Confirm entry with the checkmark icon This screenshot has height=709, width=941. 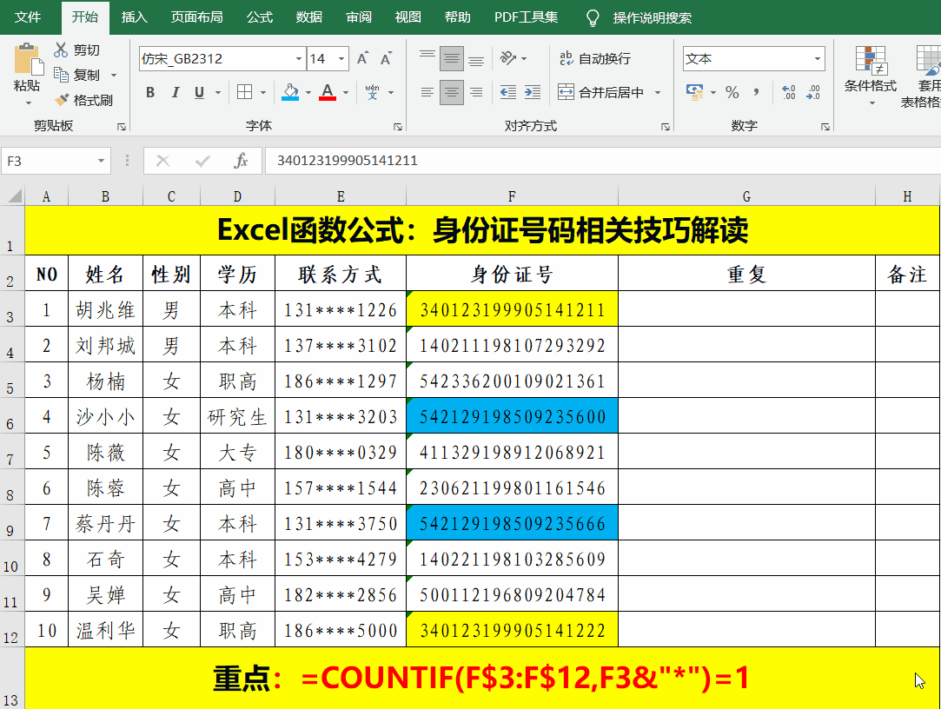click(202, 161)
